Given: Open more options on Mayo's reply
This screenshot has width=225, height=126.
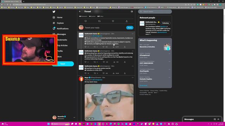Looking at the screenshot, I should [133, 78].
